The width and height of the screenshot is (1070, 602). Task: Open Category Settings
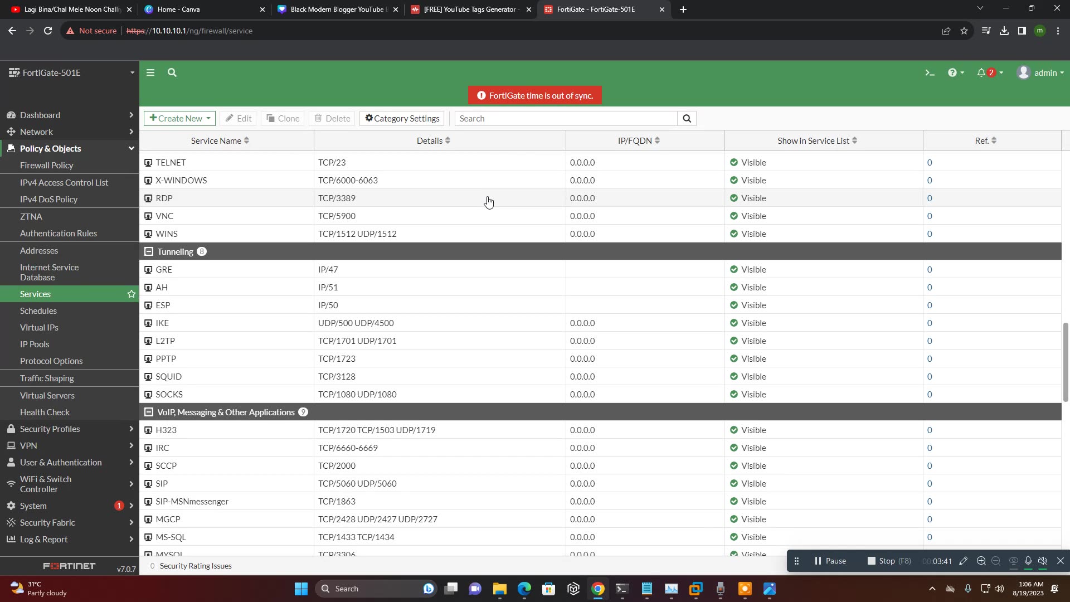(401, 118)
